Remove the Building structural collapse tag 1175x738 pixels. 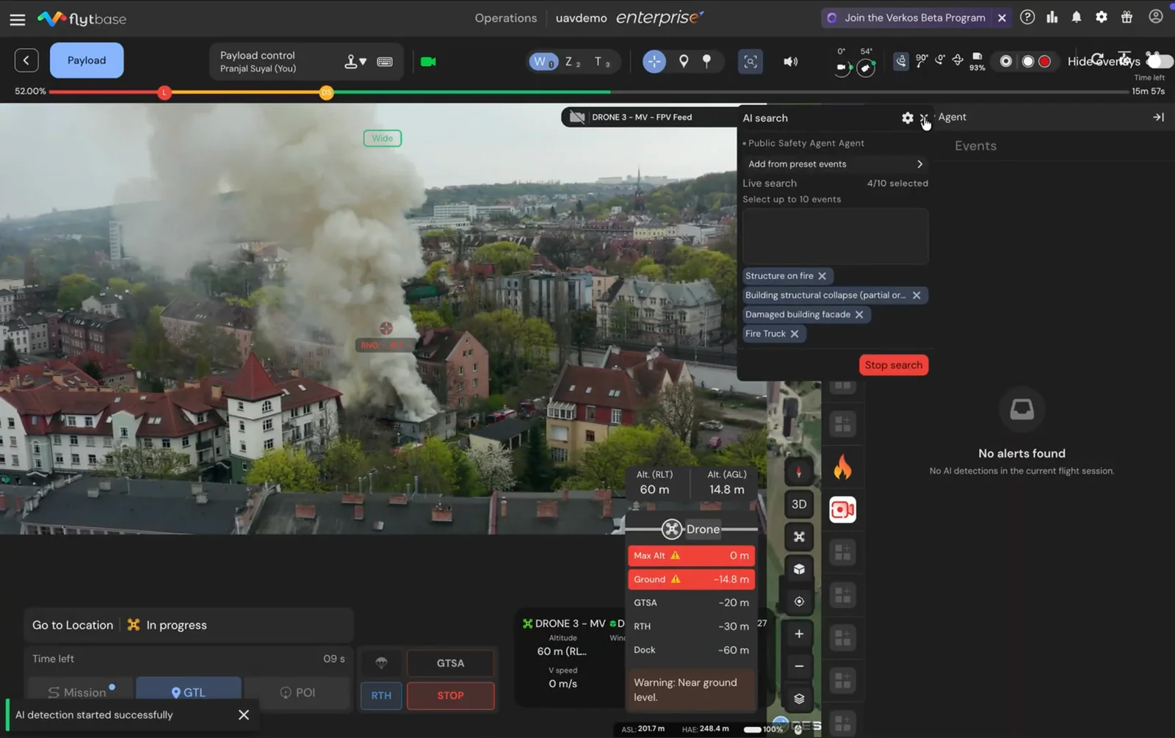pos(916,295)
